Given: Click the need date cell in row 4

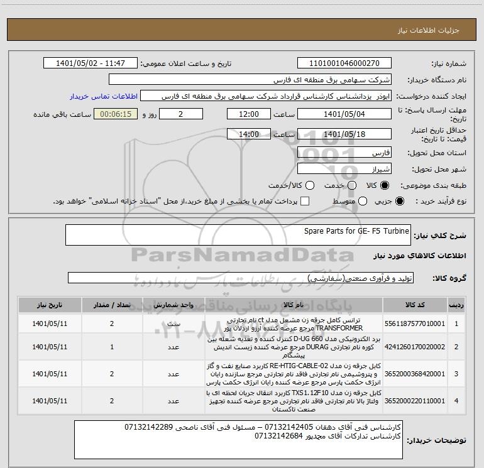Looking at the screenshot, I should point(50,401).
